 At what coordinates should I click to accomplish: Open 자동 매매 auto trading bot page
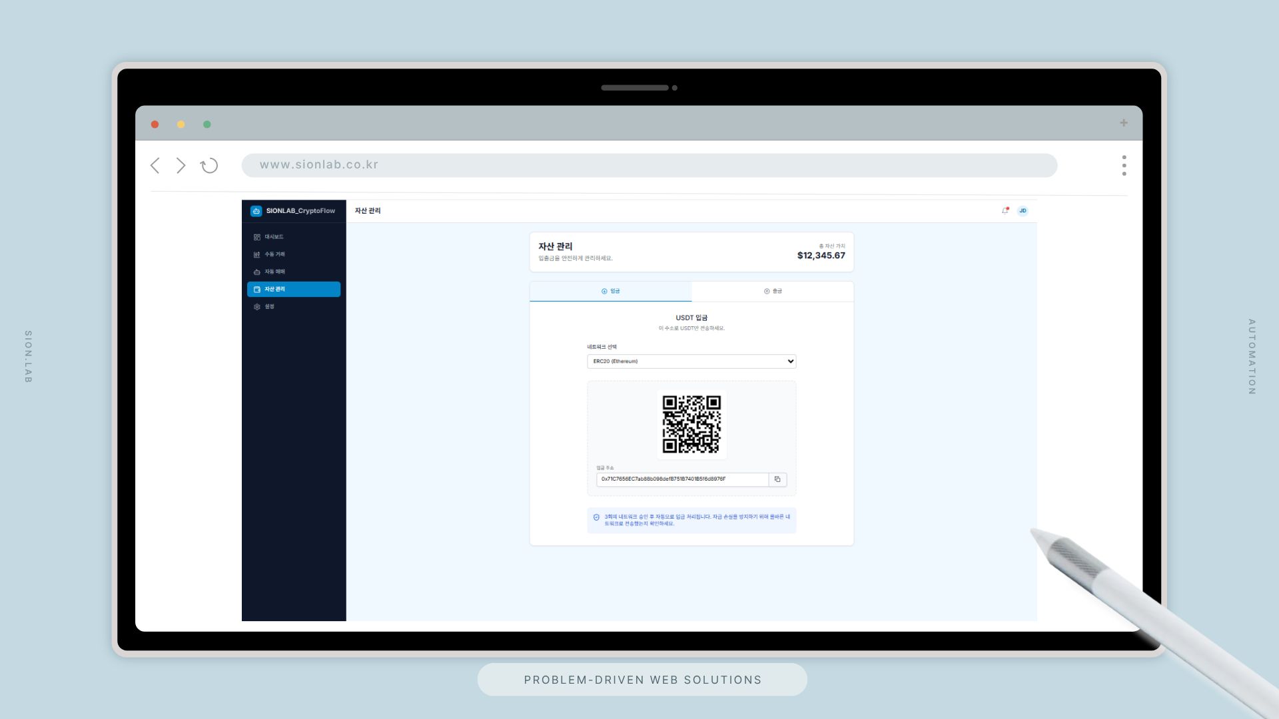(x=274, y=272)
